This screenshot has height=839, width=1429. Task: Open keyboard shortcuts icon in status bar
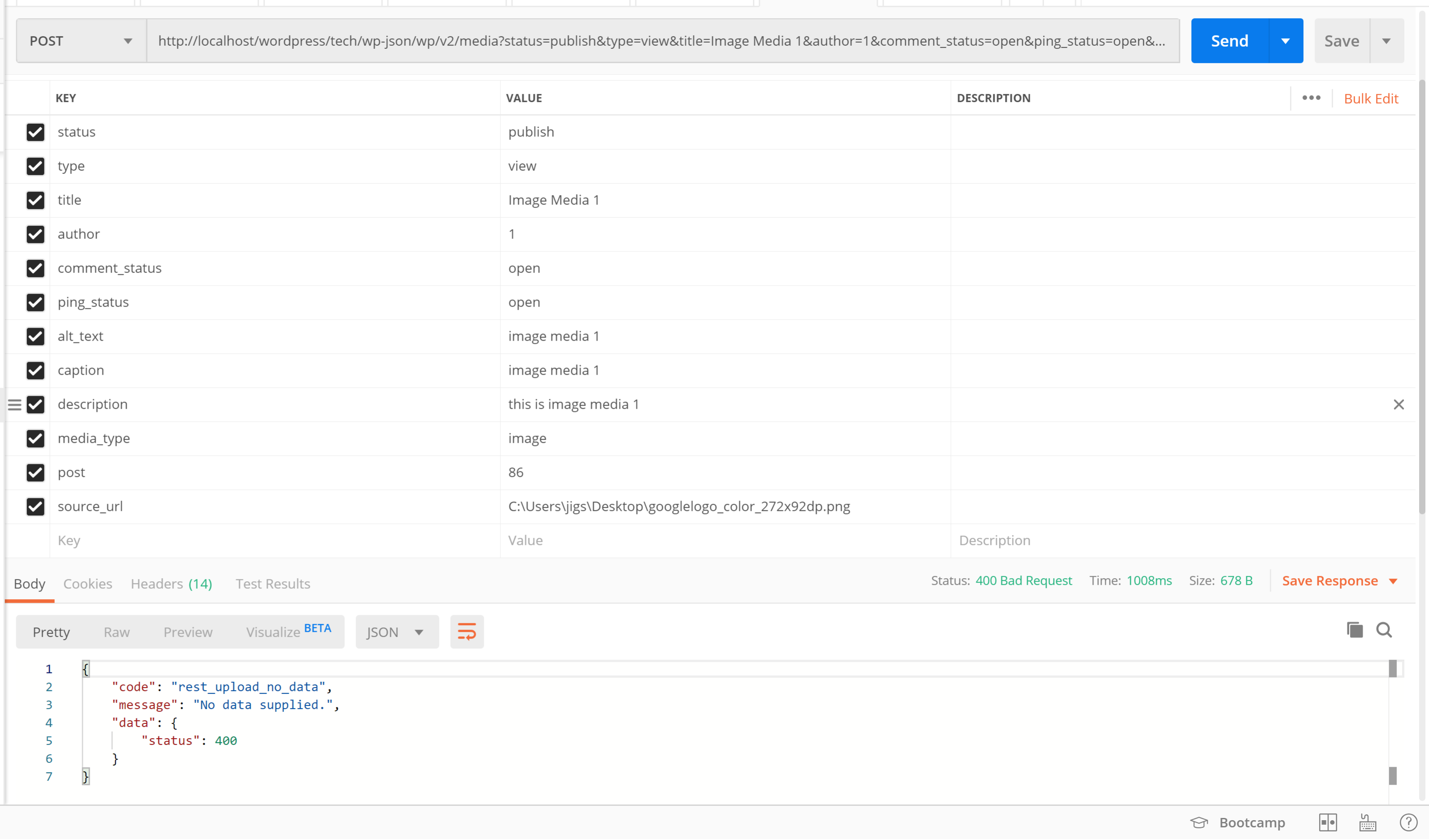point(1367,822)
